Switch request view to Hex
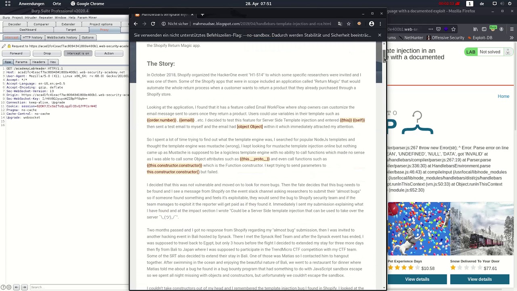The height and width of the screenshot is (291, 517). coord(53,62)
